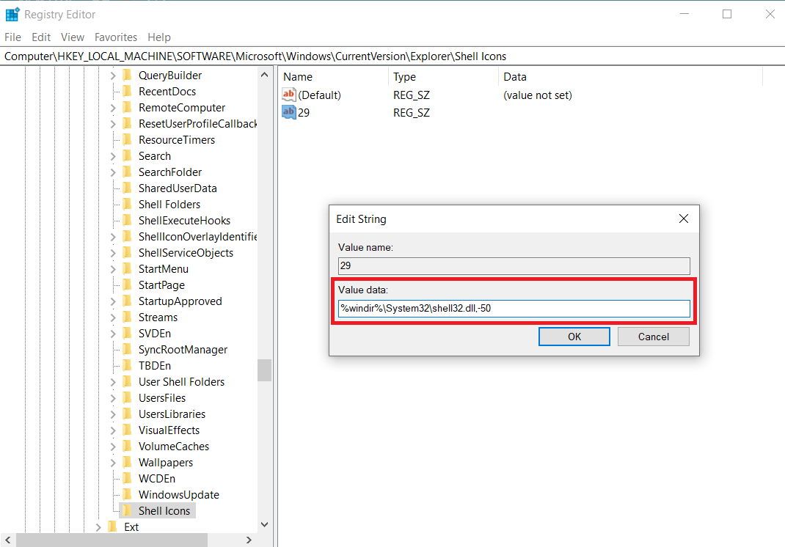Expand the StartupApproved key

pyautogui.click(x=113, y=301)
